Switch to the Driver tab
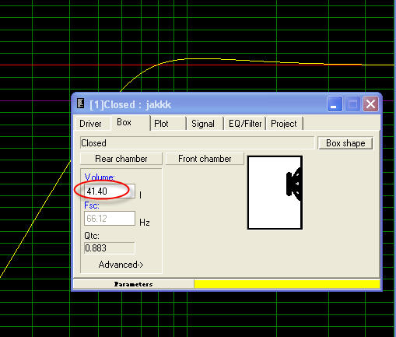396x337 pixels. click(x=90, y=124)
